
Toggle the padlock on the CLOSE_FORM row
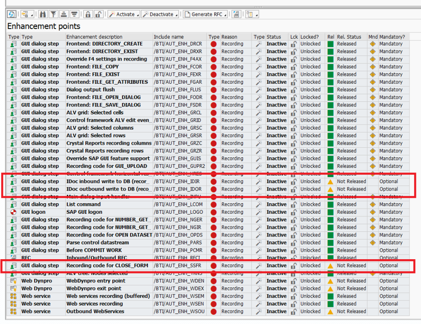[x=293, y=266]
